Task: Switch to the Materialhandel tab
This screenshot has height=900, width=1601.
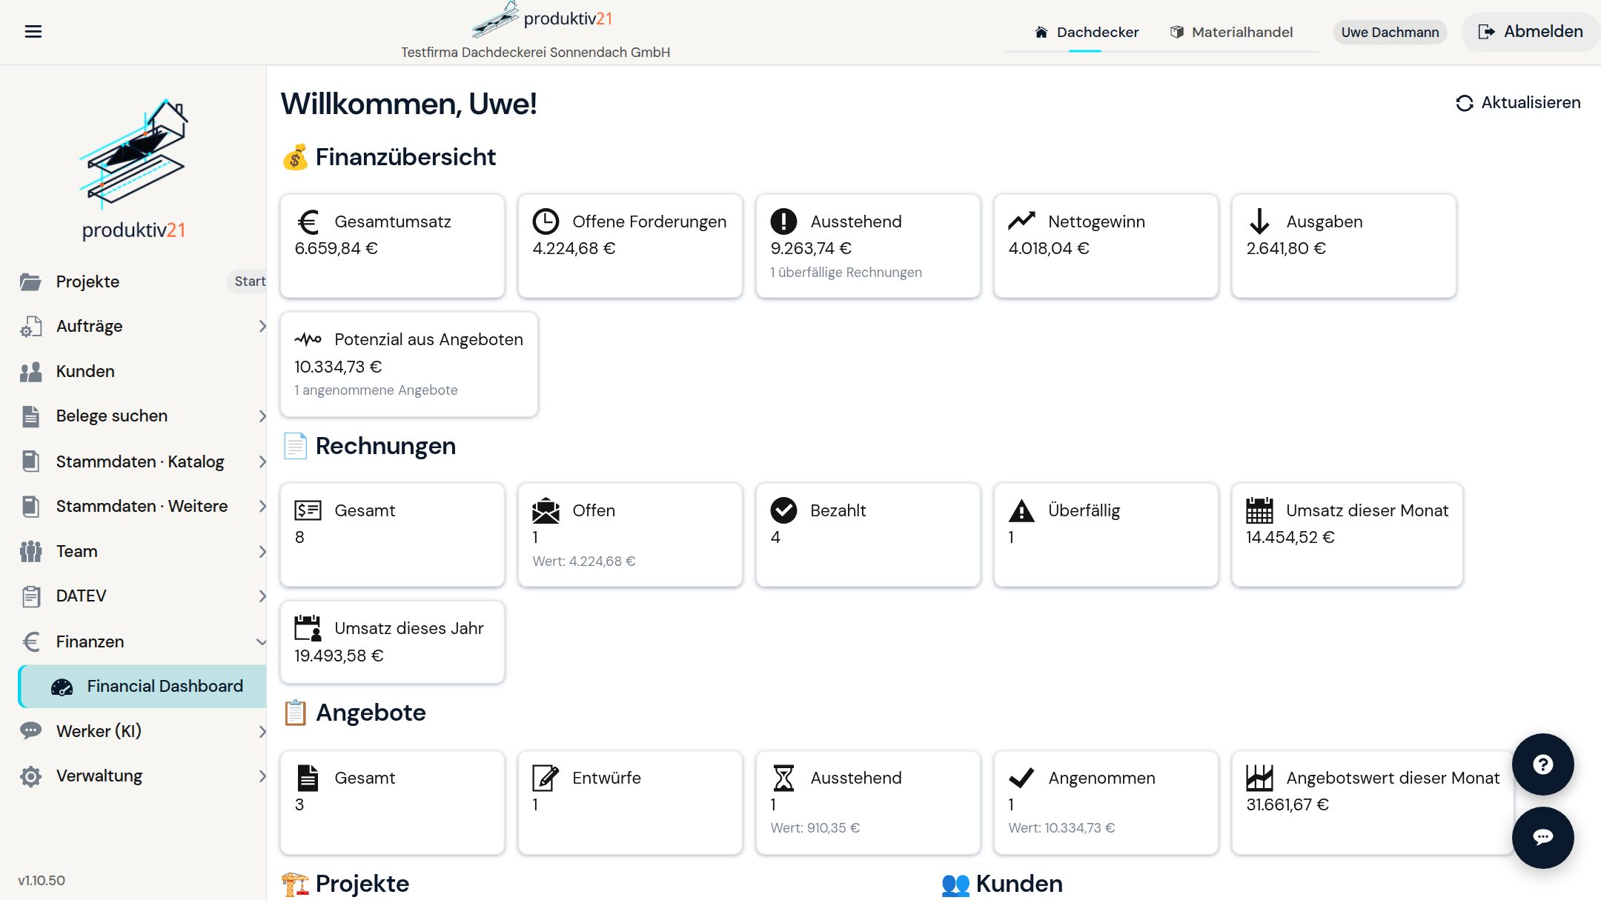Action: click(1231, 32)
